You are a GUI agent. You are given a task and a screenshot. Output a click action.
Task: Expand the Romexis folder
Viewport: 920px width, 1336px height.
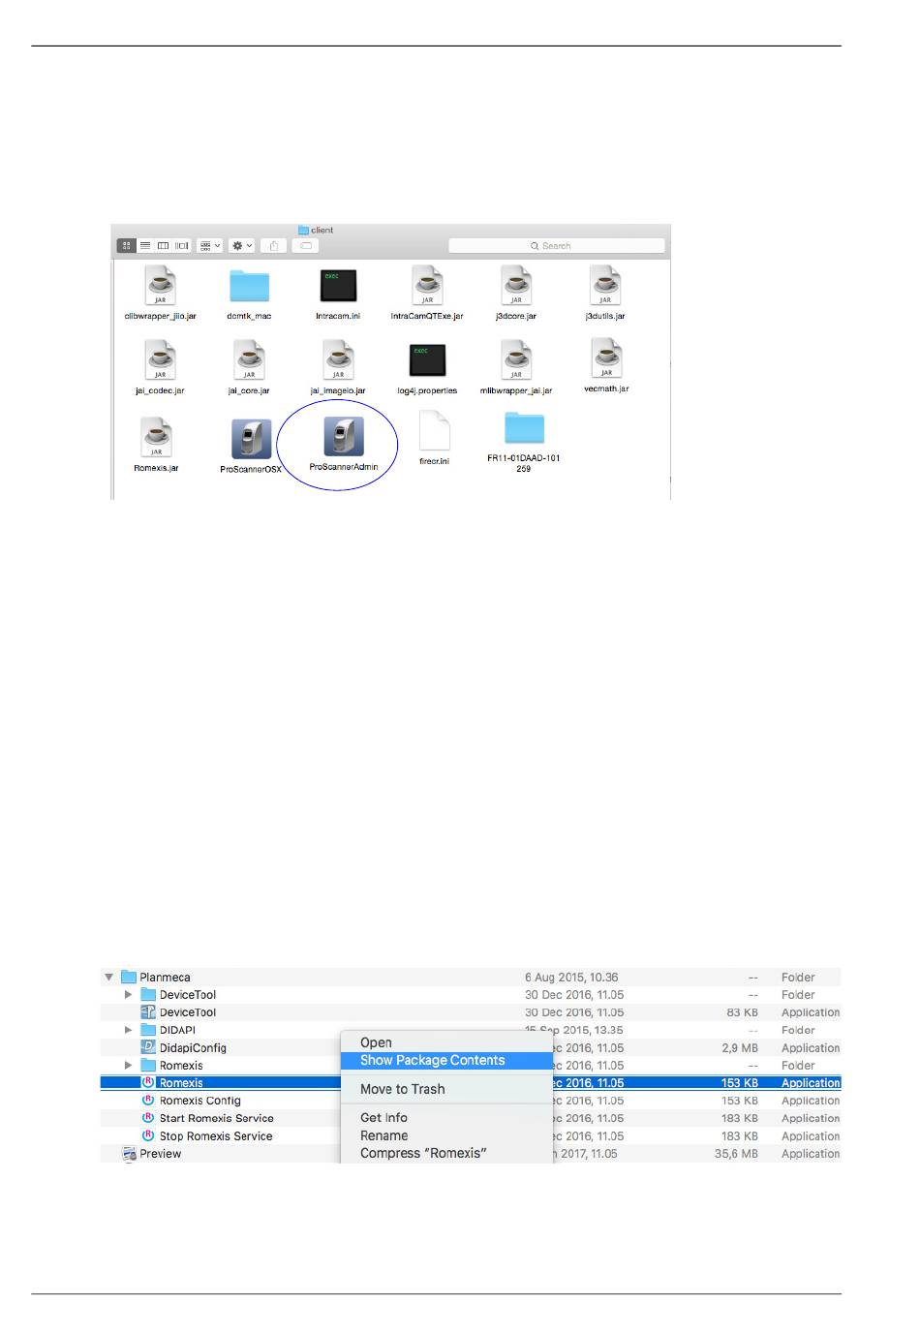128,1066
